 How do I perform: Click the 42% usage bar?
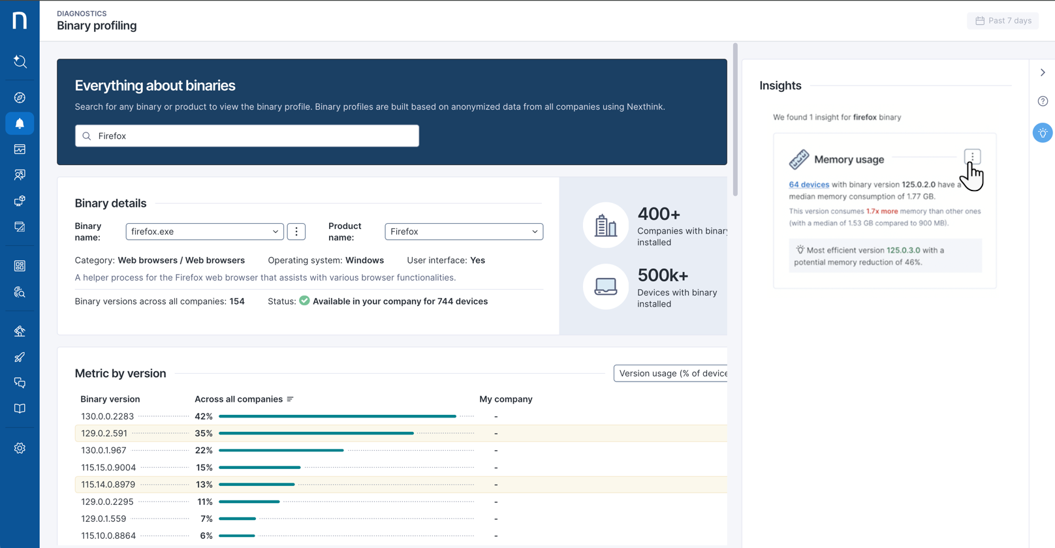(338, 416)
